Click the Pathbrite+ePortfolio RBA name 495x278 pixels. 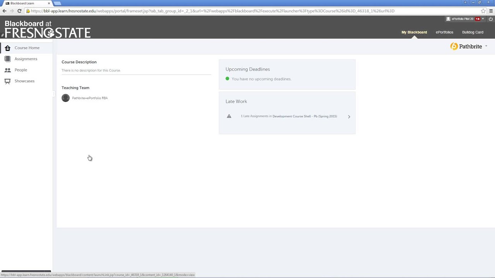[90, 98]
